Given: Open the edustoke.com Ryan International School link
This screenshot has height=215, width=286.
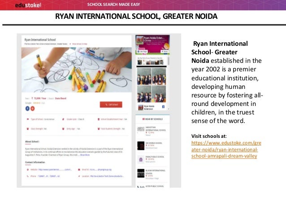Looking at the screenshot, I should coord(226,149).
